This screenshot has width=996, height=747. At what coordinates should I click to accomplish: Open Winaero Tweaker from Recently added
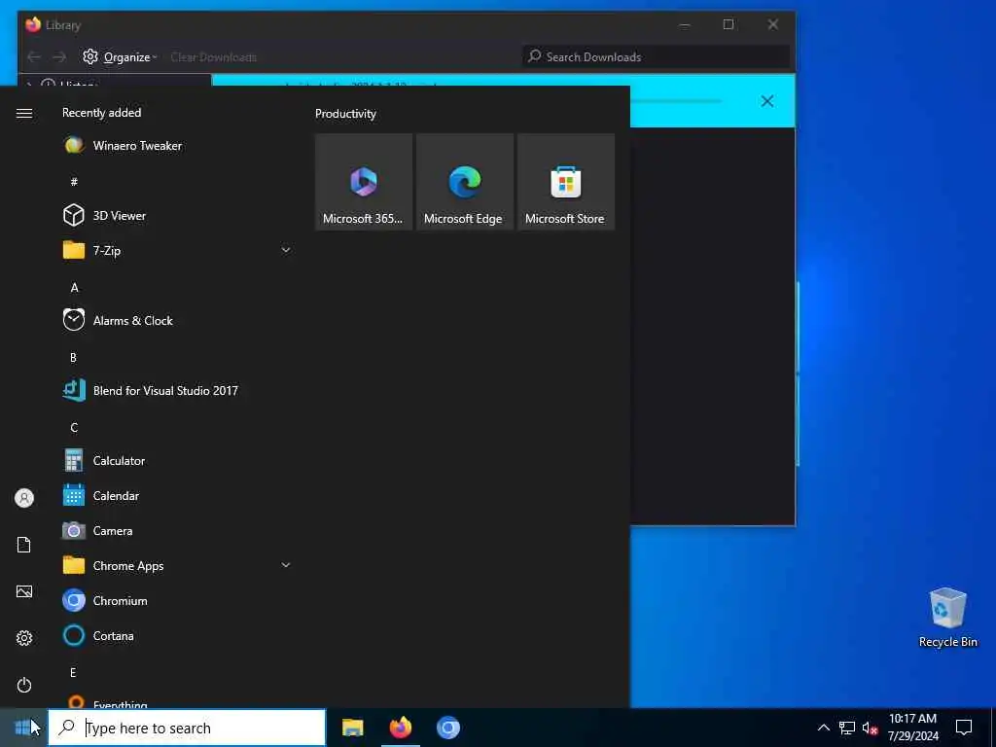point(177,146)
